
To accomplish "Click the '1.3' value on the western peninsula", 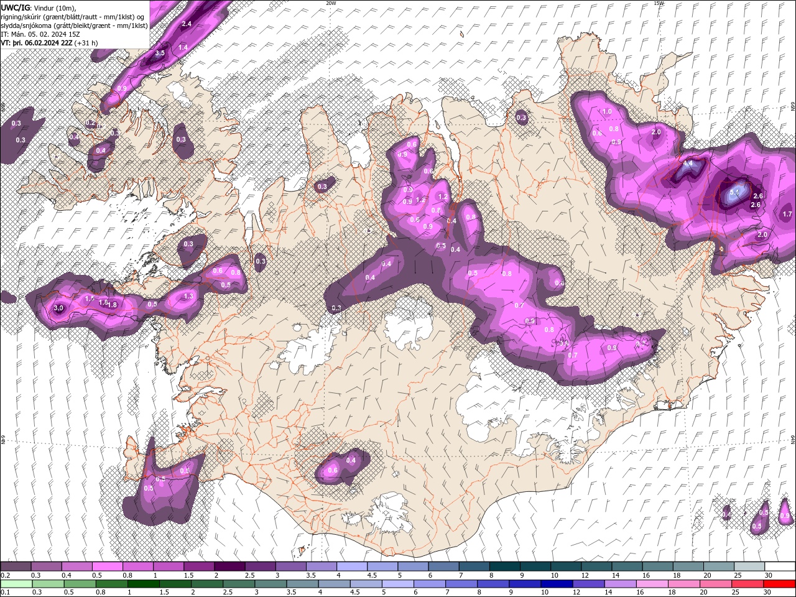I will [x=189, y=297].
